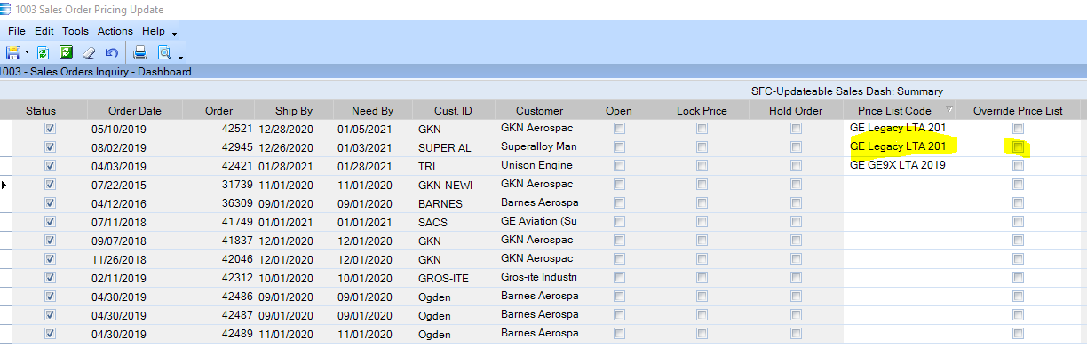Click the Save toolbar icon
Image resolution: width=1087 pixels, height=348 pixels.
pyautogui.click(x=13, y=52)
